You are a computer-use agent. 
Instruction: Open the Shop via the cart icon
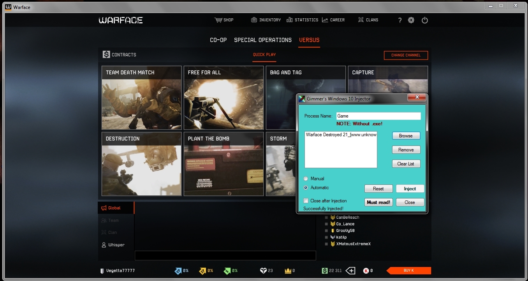point(218,20)
